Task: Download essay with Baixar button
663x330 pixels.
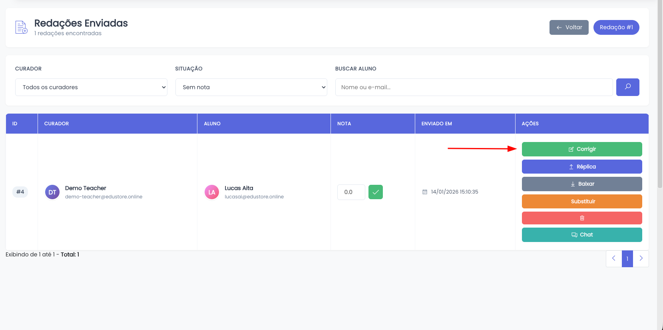Action: coord(581,184)
